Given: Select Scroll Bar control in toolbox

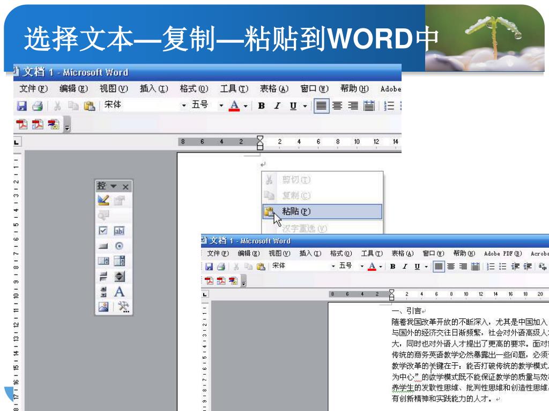Looking at the screenshot, I should (103, 292).
